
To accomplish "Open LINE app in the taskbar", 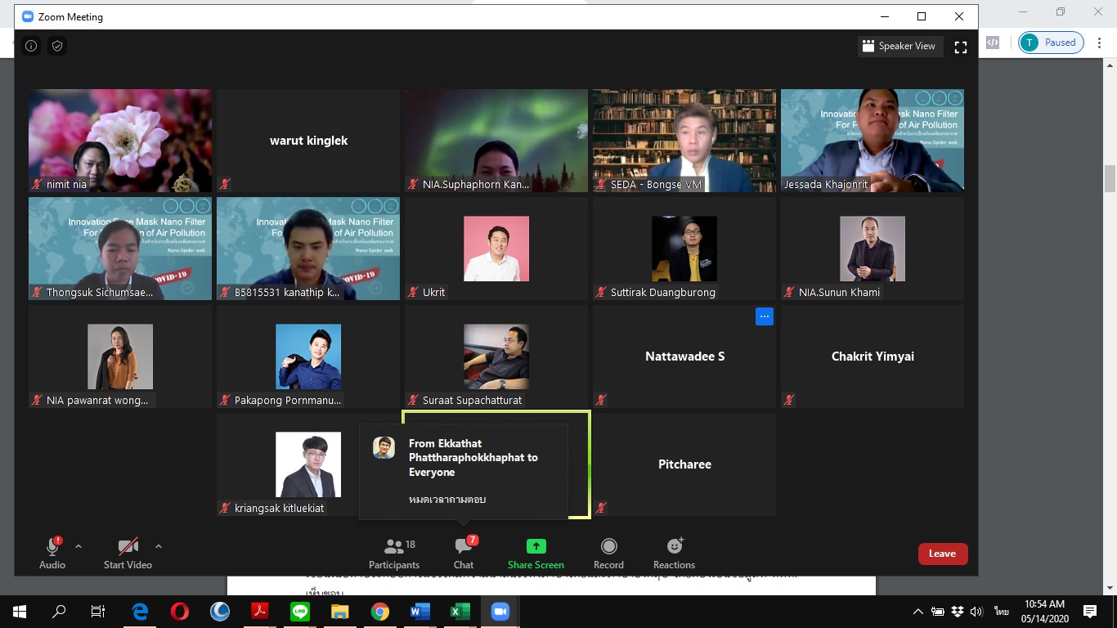I will (x=300, y=612).
